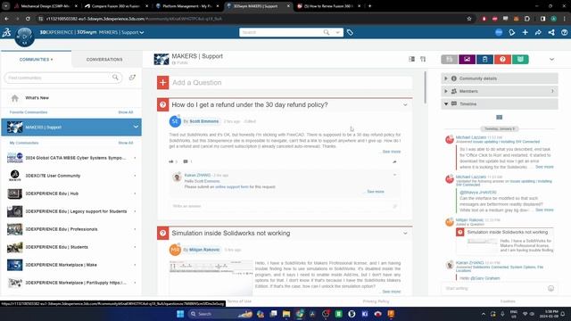This screenshot has width=571, height=321.
Task: Open the online support form link
Action: (232, 186)
